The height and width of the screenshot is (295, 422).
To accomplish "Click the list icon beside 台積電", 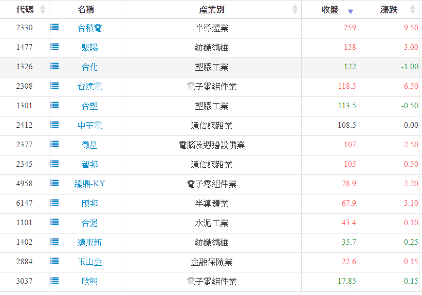I will [54, 28].
